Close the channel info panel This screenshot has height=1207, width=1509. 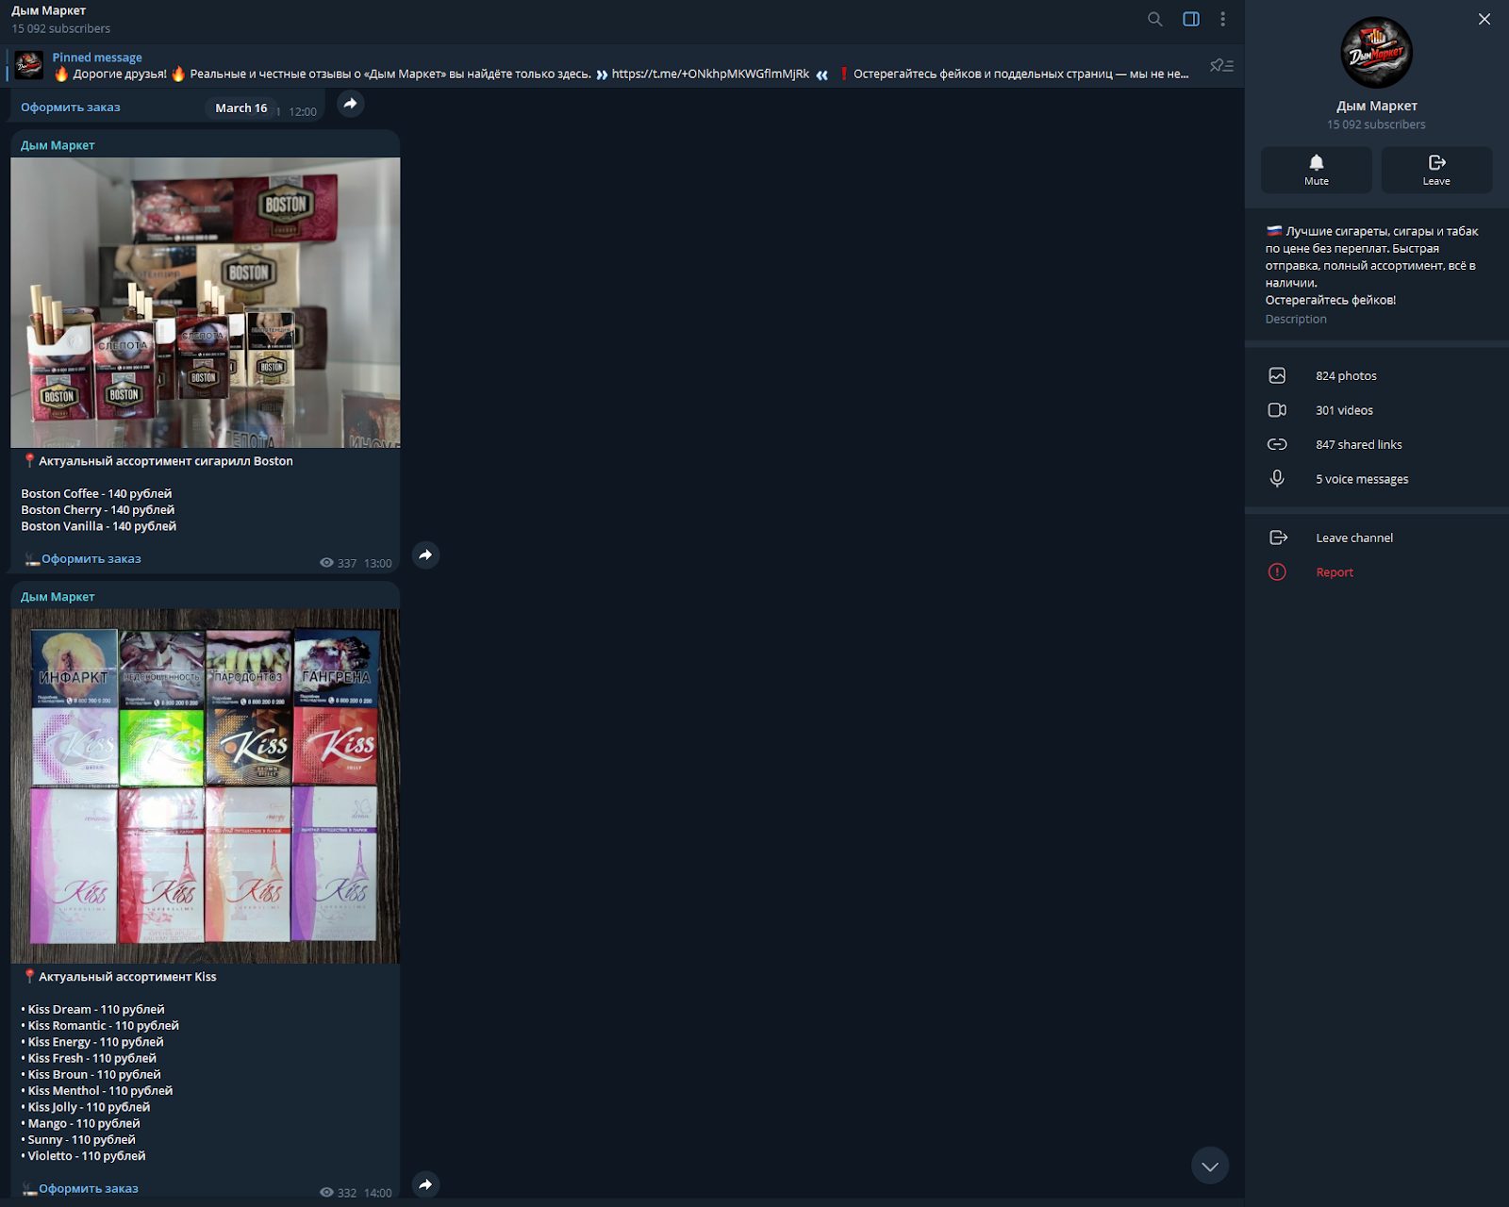(x=1484, y=19)
